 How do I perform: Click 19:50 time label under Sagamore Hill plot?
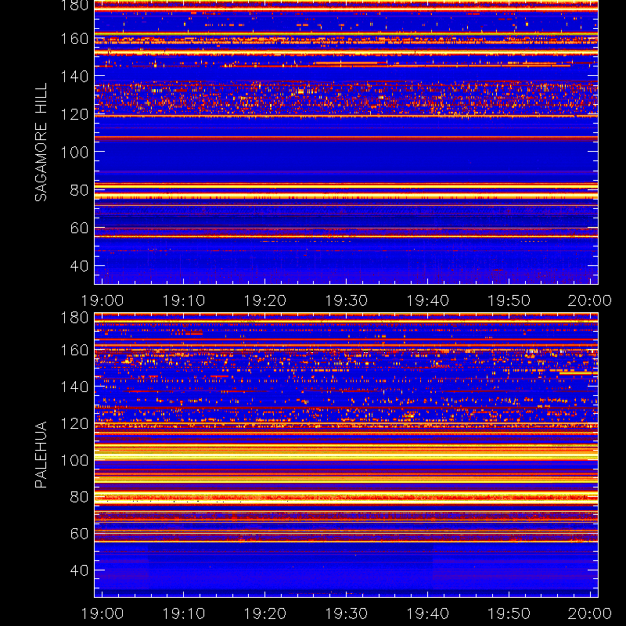tap(509, 300)
